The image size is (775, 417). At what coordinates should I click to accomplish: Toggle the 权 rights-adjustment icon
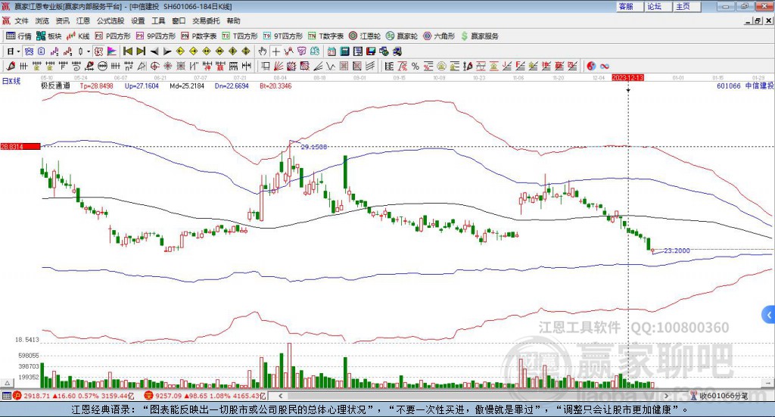99,51
